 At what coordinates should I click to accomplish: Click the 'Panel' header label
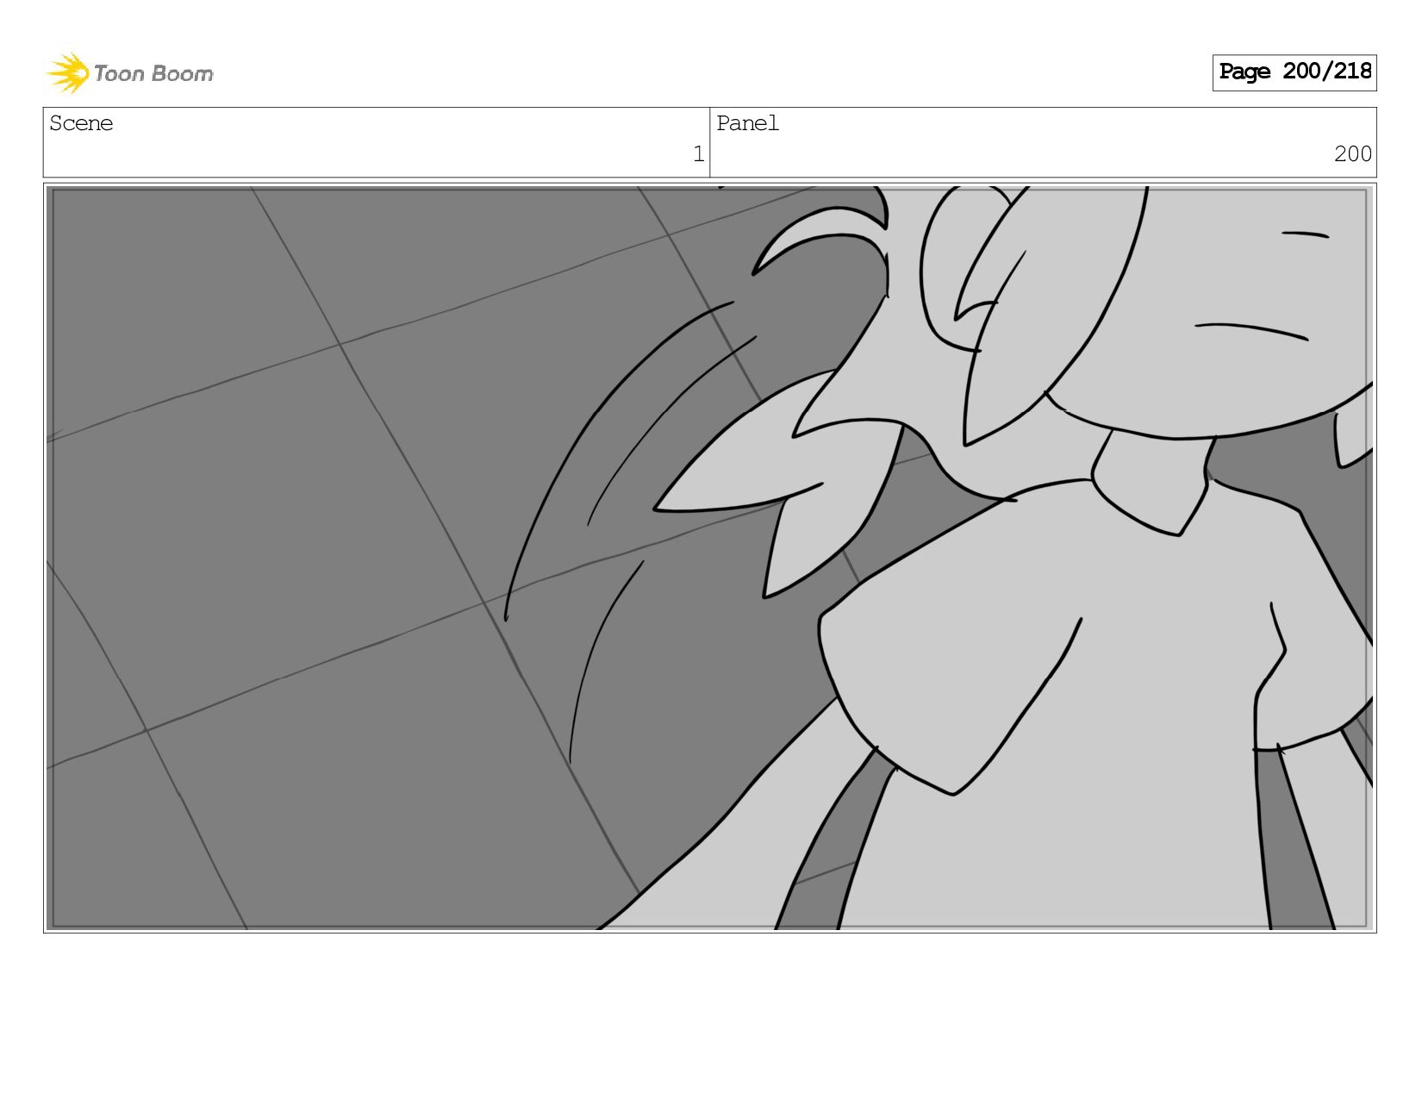coord(747,123)
